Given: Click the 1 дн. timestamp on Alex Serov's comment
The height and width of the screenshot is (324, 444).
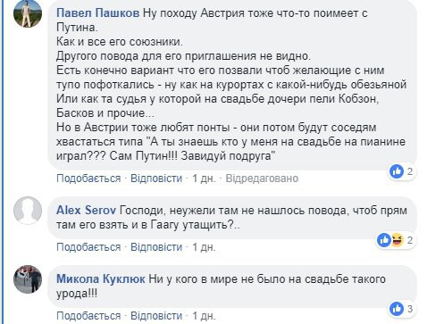Looking at the screenshot, I should pyautogui.click(x=204, y=247).
